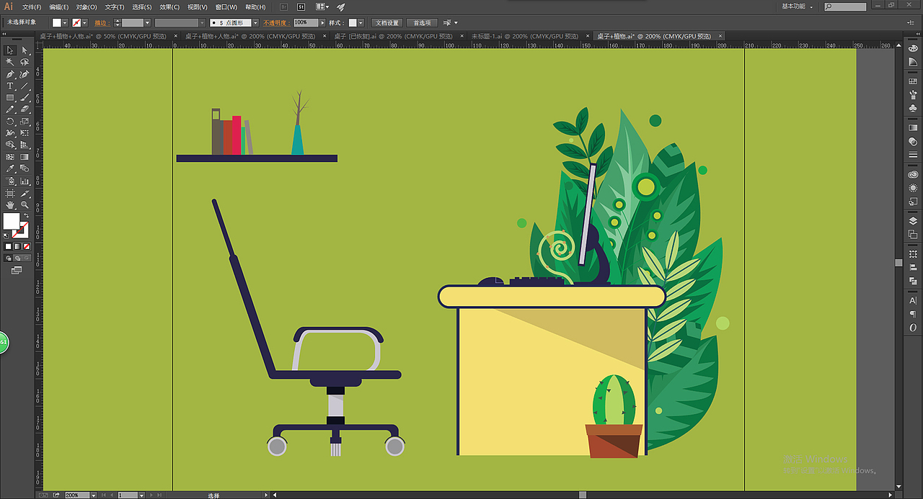Select the Type tool
923x499 pixels.
pyautogui.click(x=10, y=86)
